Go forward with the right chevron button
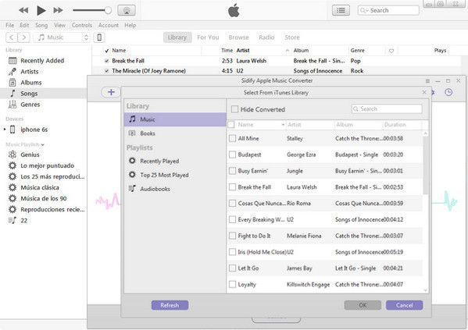The height and width of the screenshot is (330, 468). 24,37
